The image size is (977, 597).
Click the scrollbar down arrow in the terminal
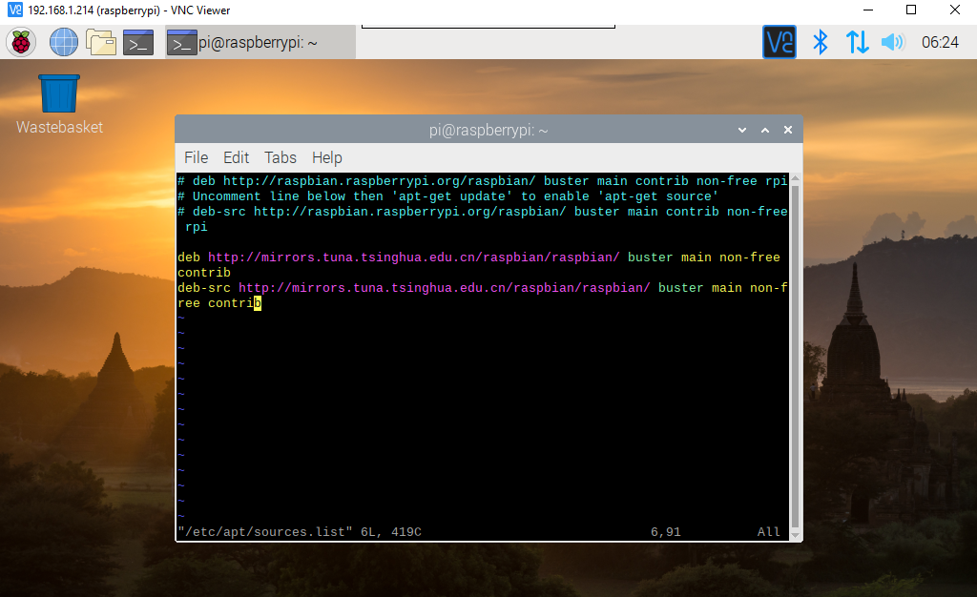[795, 535]
